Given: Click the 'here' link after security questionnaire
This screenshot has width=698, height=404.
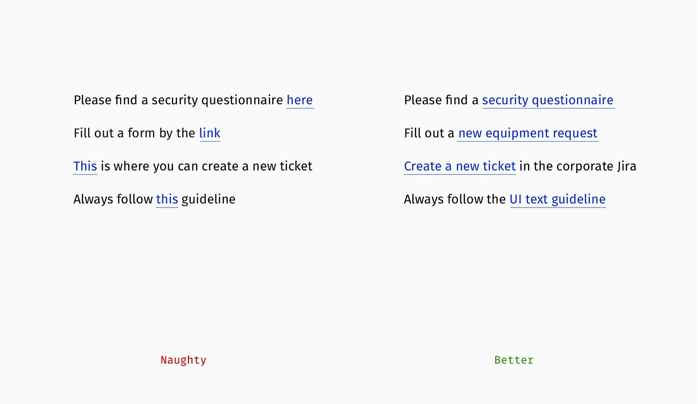Looking at the screenshot, I should (x=300, y=100).
